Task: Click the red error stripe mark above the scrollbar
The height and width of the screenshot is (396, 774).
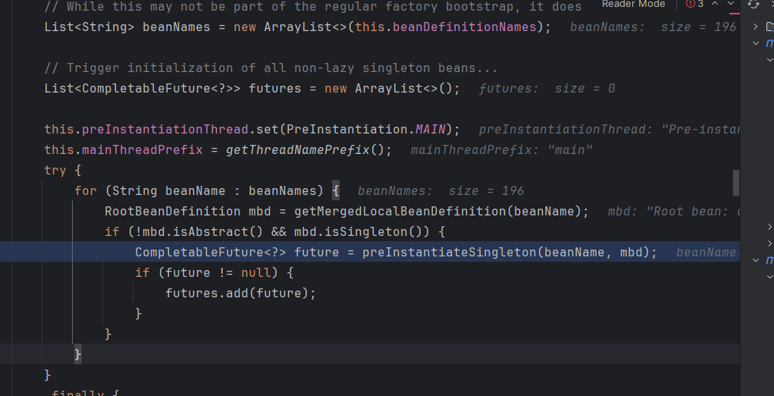Action: tap(735, 14)
